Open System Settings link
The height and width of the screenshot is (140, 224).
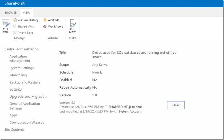tap(22, 68)
